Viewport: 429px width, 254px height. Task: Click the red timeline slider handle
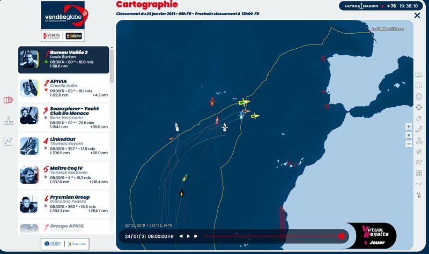[342, 236]
